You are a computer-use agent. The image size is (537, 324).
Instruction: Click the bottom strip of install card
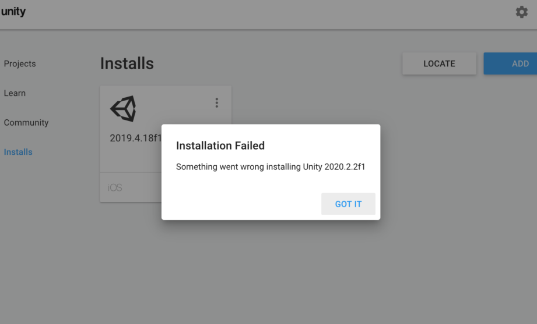[131, 187]
